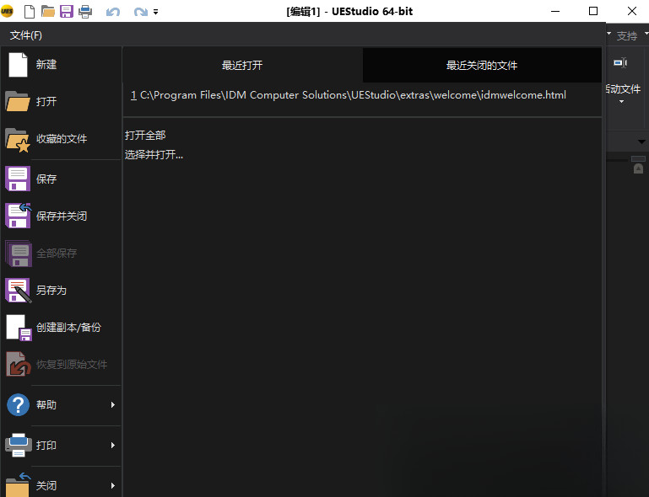Switch to the 最近打开 tab
Screen dimensions: 649x497
[242, 65]
